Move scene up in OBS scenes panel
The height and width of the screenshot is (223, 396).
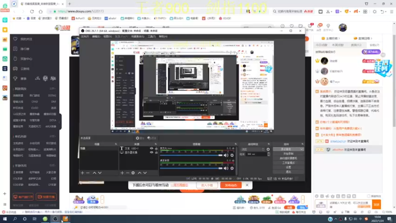pos(94,173)
